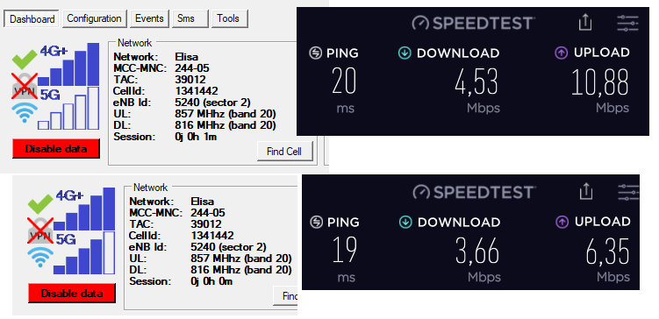Click the 4G+ signal bars in top panel

click(x=68, y=64)
